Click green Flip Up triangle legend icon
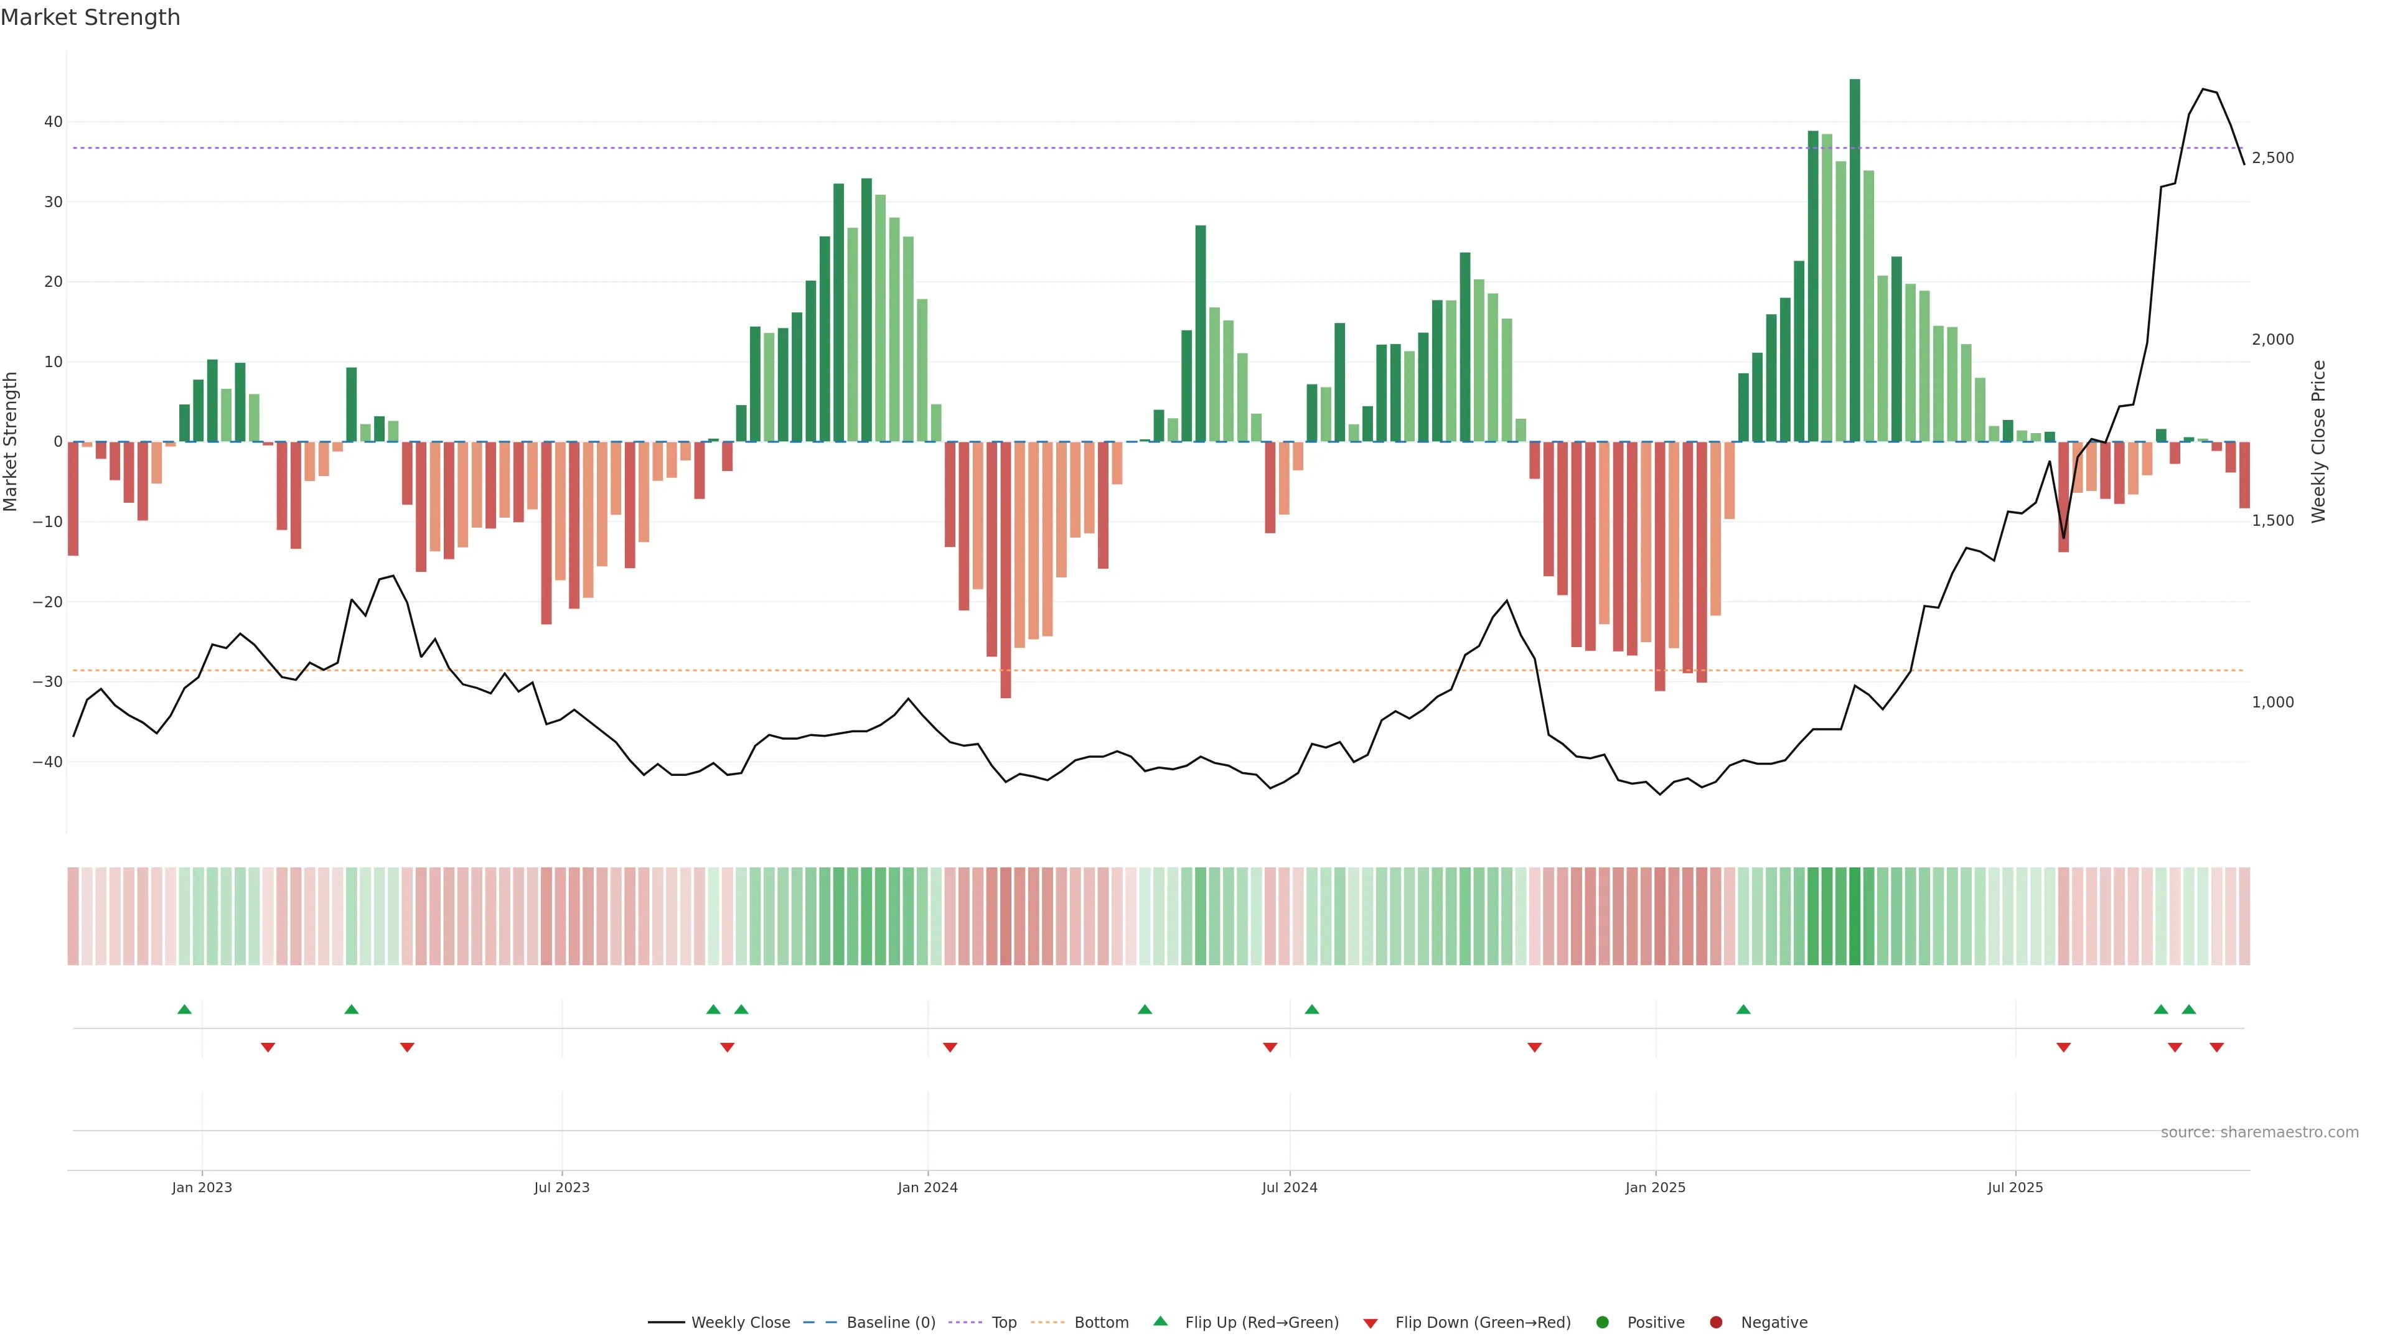This screenshot has width=2390, height=1344. (x=1160, y=1321)
